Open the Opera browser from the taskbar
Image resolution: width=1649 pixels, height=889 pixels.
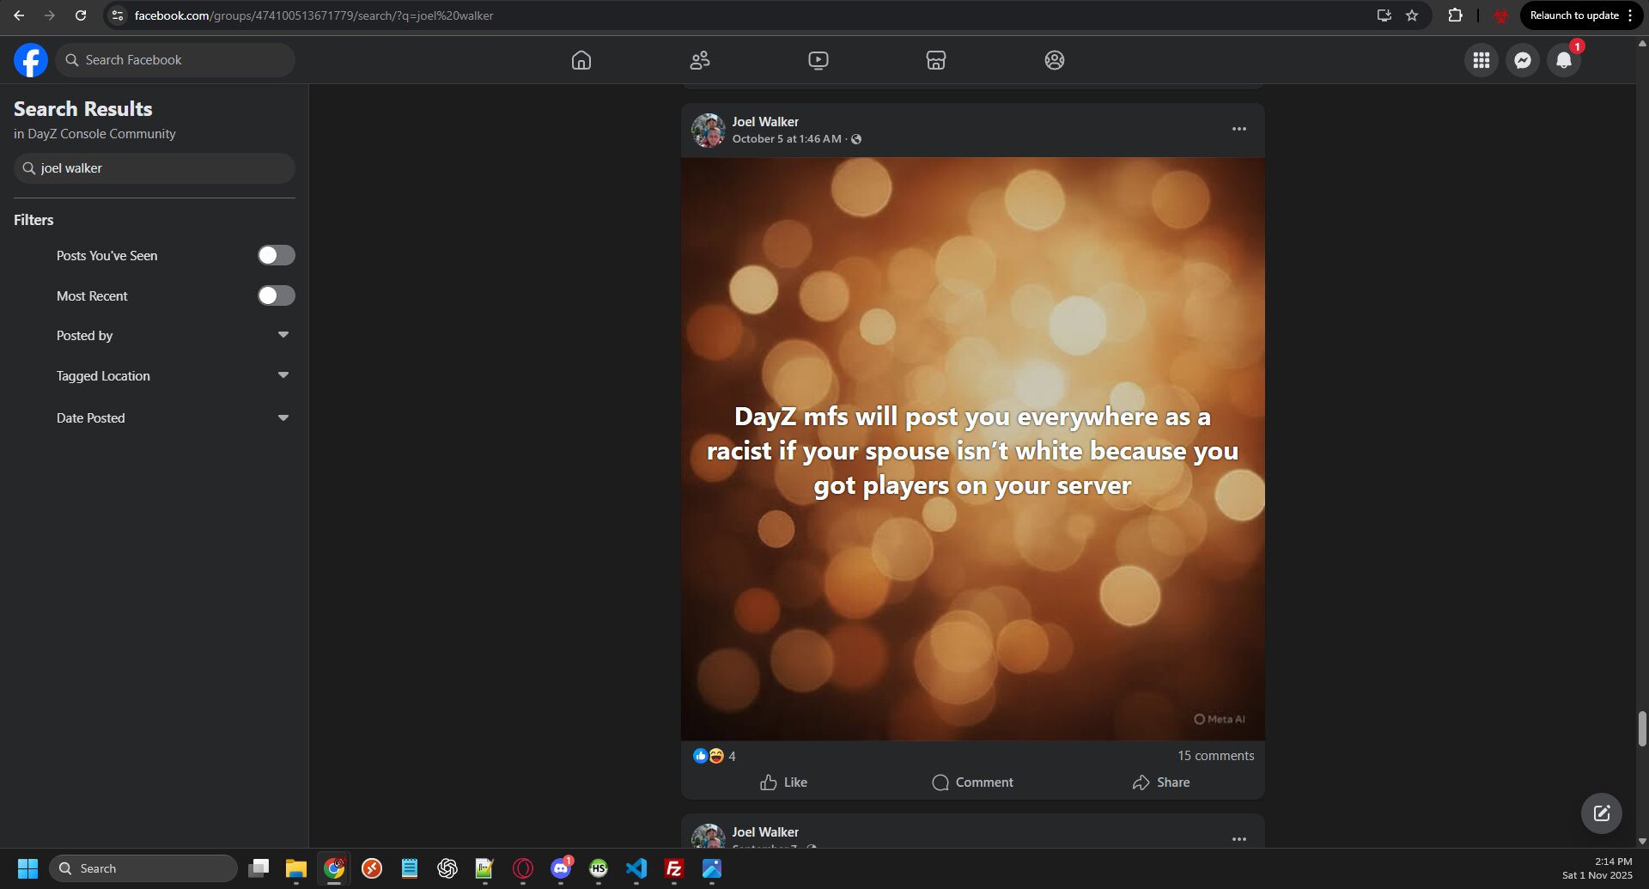(523, 868)
